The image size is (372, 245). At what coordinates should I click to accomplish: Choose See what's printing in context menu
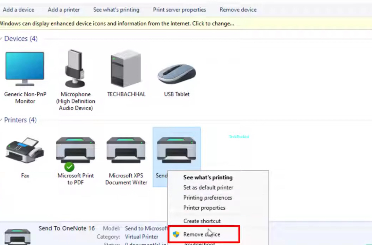click(x=208, y=177)
